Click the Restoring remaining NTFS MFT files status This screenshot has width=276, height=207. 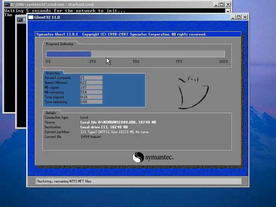coord(64,181)
